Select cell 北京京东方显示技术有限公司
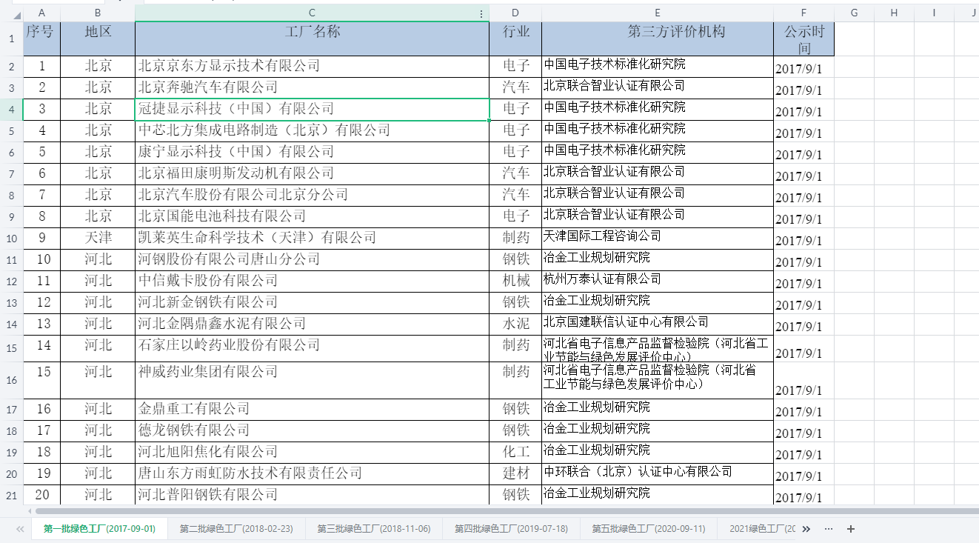 pos(312,66)
